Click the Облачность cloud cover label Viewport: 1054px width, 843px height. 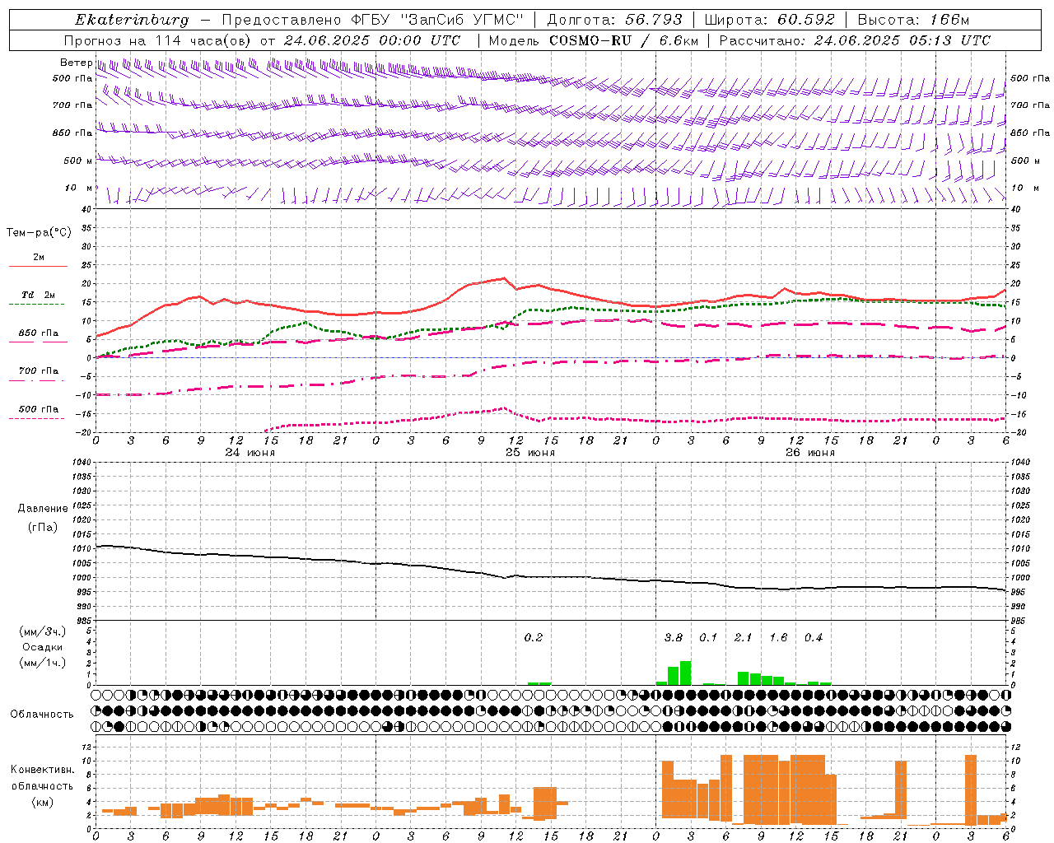42,714
